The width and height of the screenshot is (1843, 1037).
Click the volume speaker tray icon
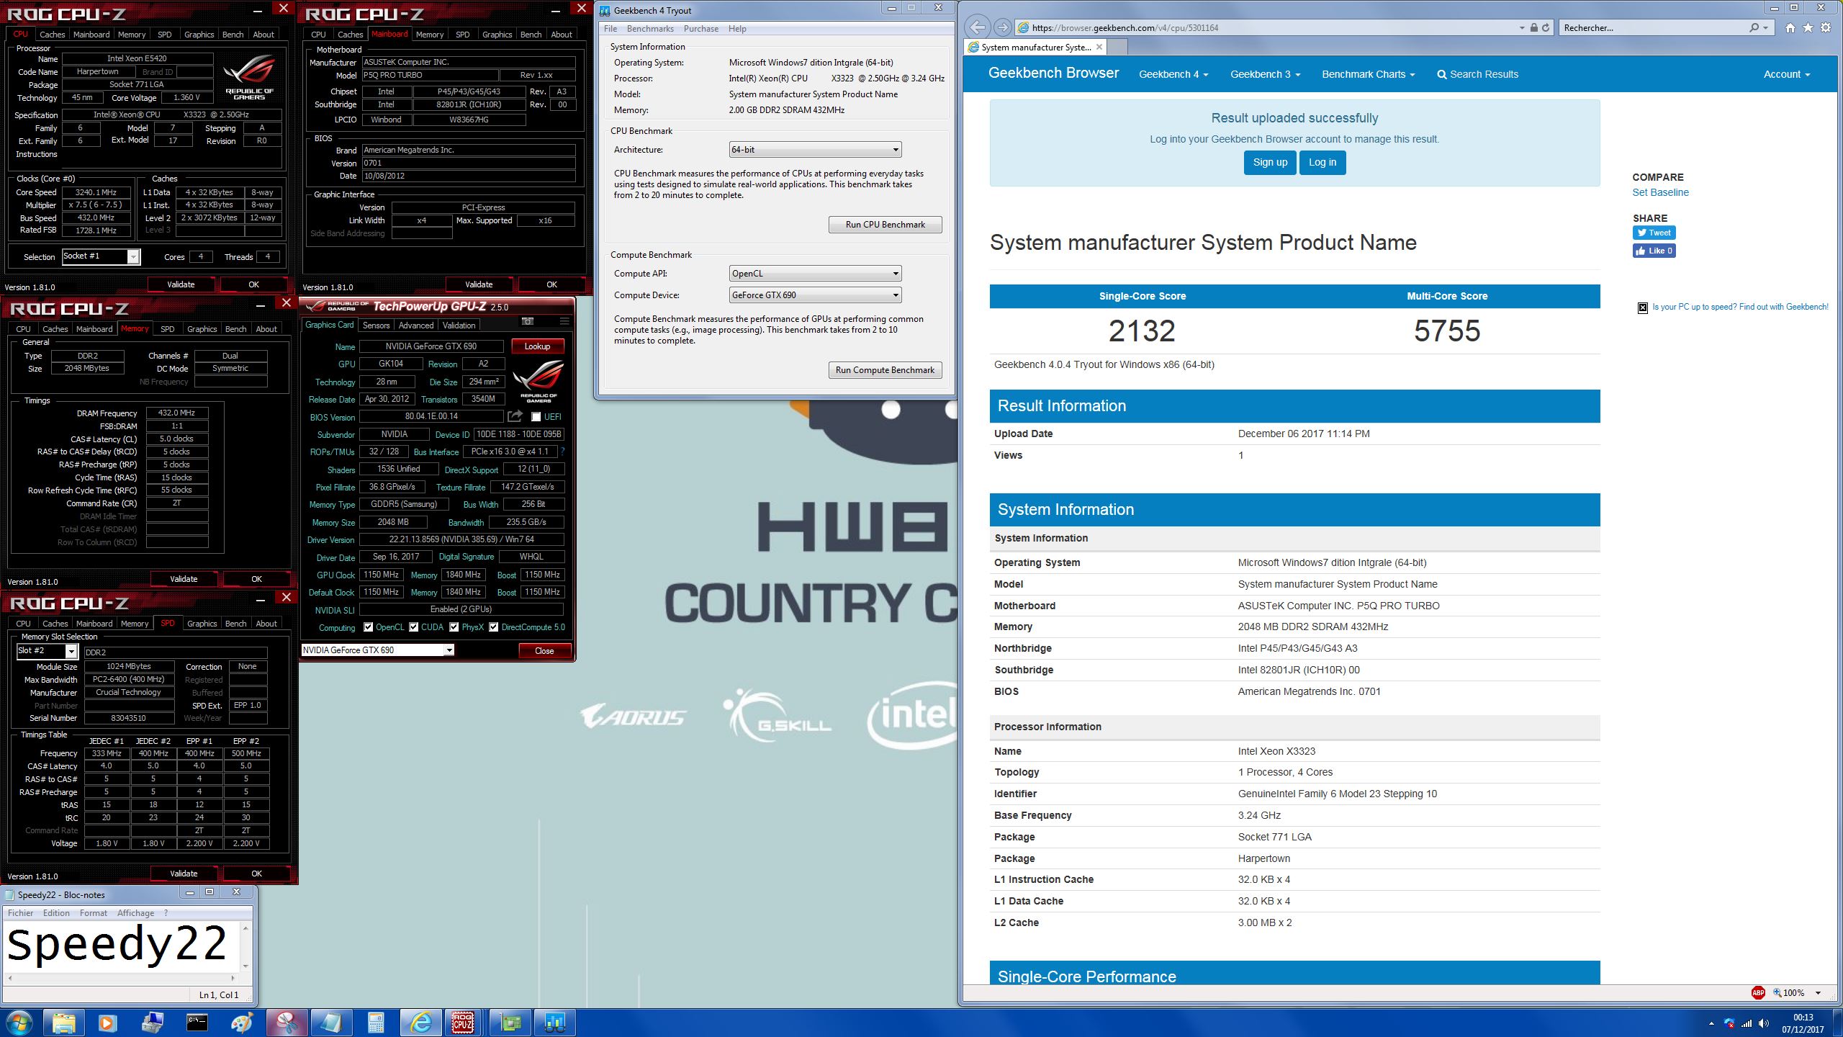point(1764,1023)
